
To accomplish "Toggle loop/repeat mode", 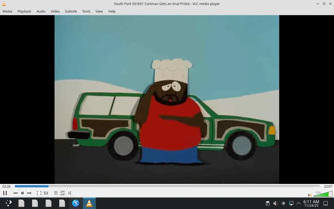I will click(x=63, y=193).
